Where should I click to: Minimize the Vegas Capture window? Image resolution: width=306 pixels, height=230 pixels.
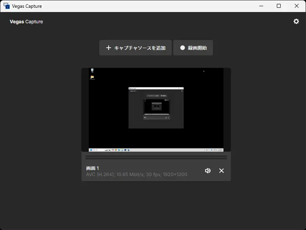pyautogui.click(x=261, y=6)
